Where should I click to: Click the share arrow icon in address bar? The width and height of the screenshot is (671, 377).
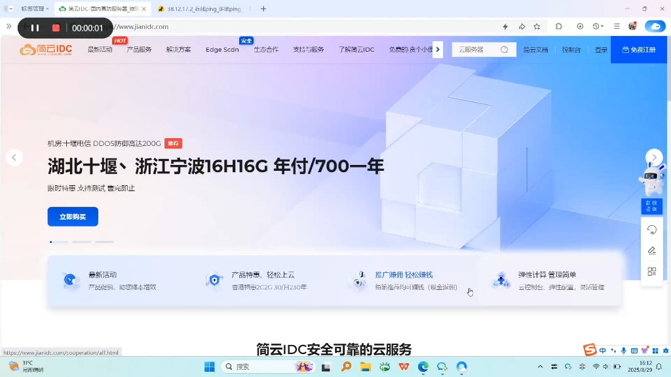522,26
